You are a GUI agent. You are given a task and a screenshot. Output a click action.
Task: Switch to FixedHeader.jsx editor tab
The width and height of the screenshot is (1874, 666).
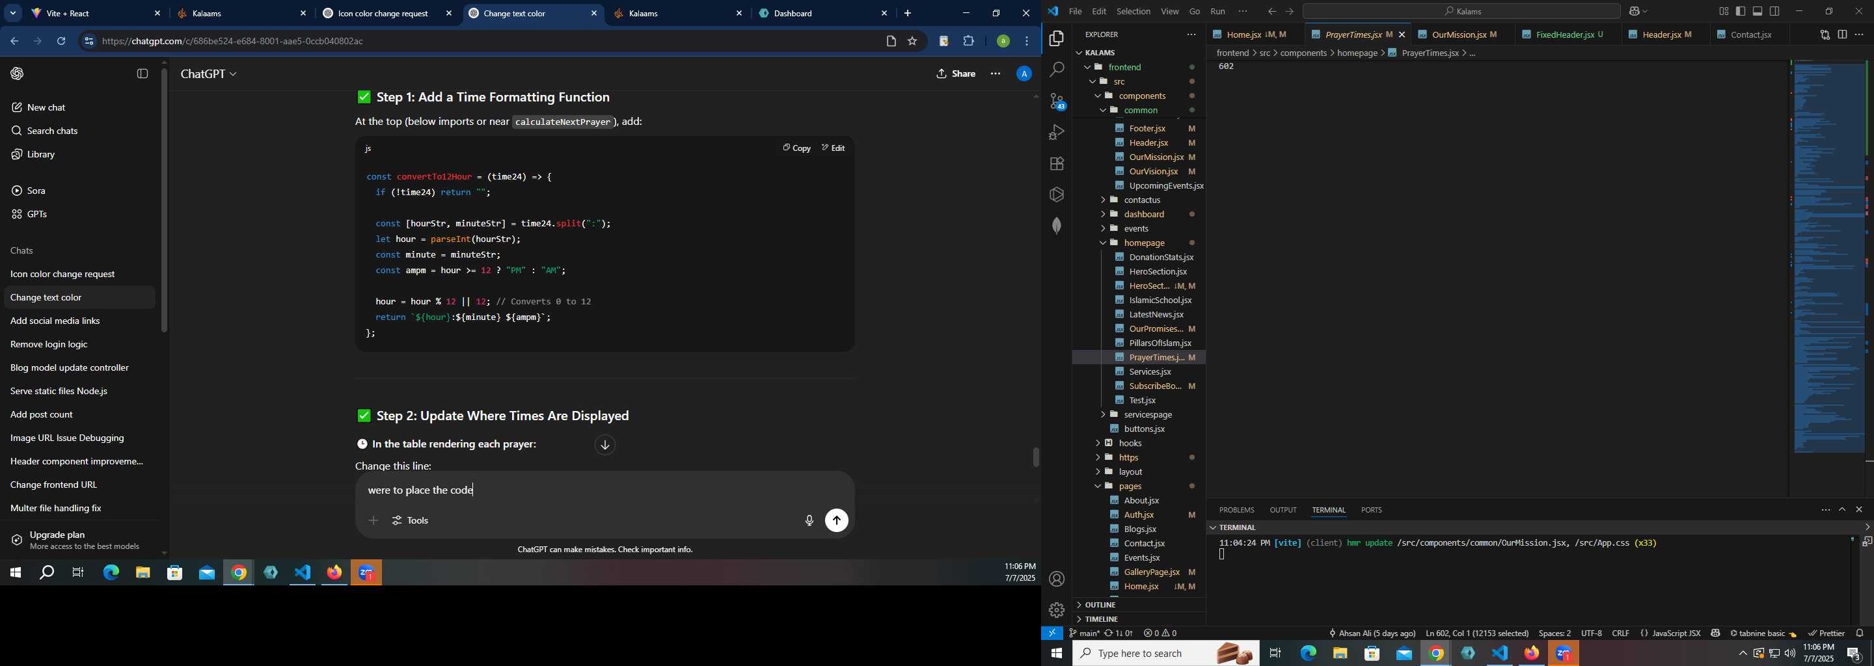[x=1564, y=34]
